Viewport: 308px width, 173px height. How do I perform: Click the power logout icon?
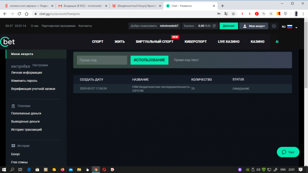click(274, 26)
